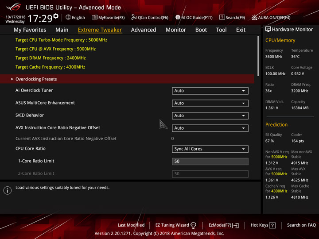Click the EzMode exit arrow icon

pos(236,225)
